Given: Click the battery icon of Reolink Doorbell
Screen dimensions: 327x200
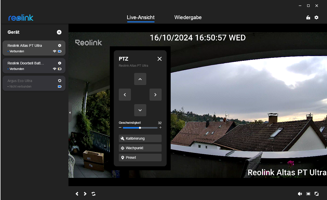Looking at the screenshot, I should (x=60, y=69).
